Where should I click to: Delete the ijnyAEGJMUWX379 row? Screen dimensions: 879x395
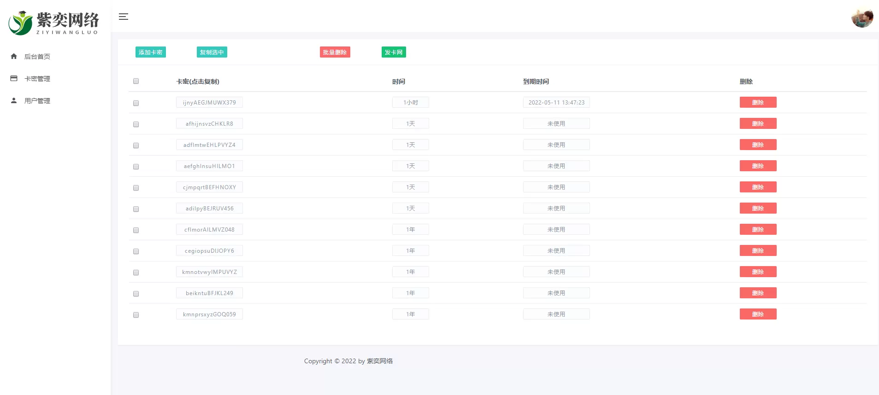pyautogui.click(x=758, y=102)
